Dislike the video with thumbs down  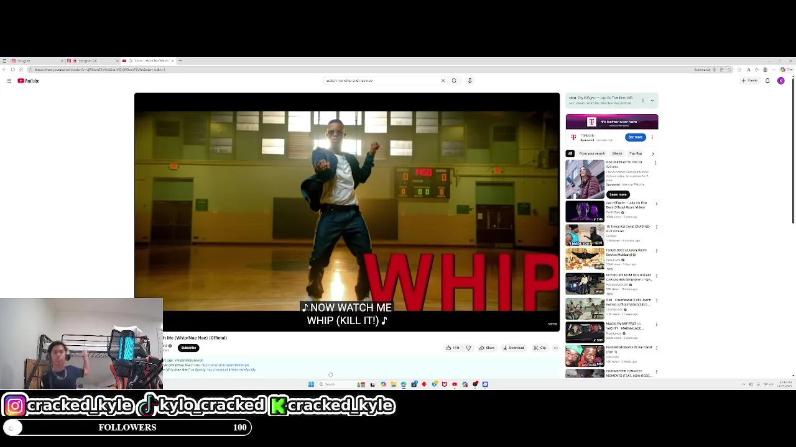point(468,348)
